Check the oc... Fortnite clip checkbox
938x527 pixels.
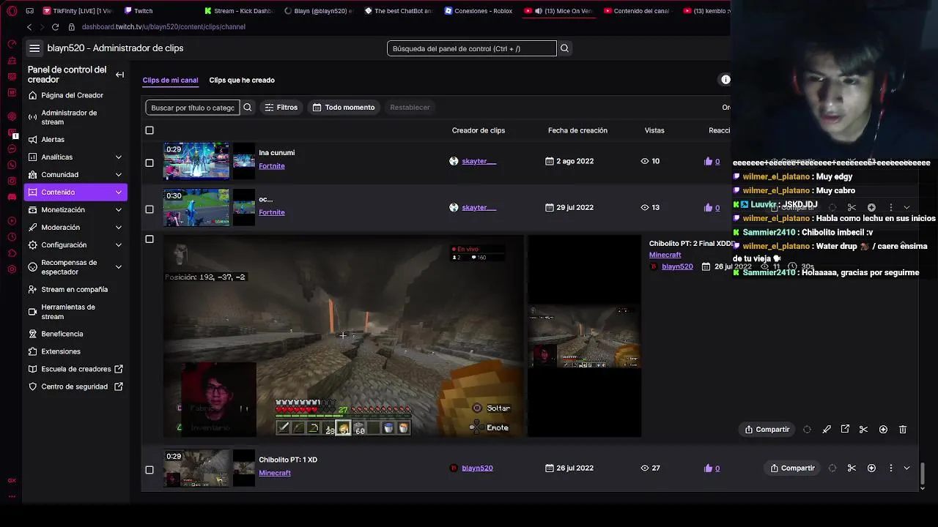tap(149, 209)
